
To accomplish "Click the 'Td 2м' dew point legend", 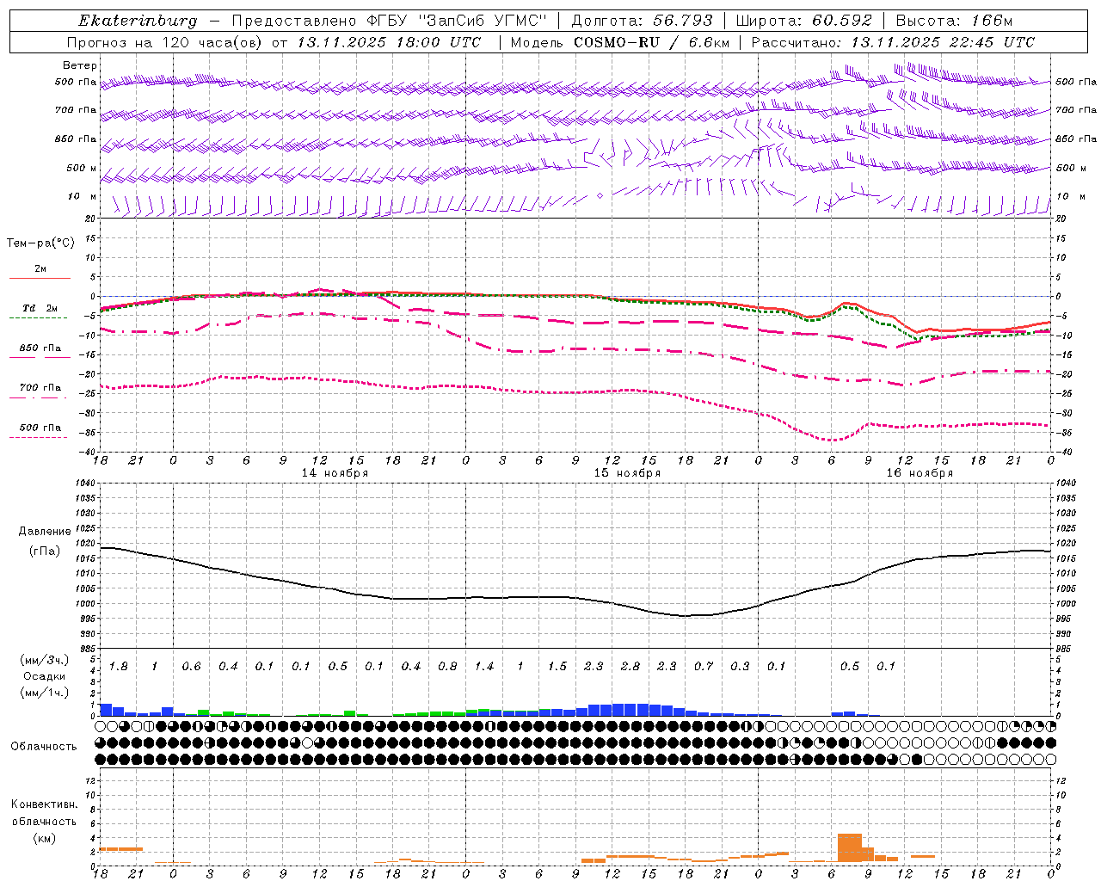I will pos(40,308).
